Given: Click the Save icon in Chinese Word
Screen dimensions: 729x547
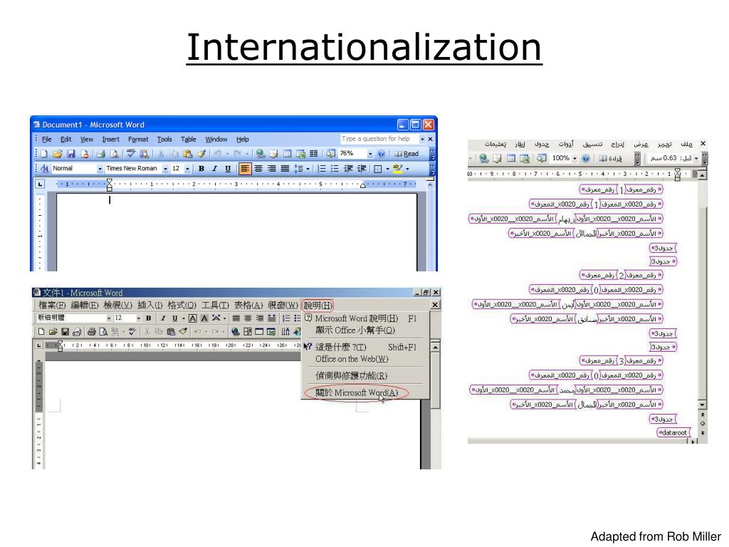Looking at the screenshot, I should tap(65, 332).
